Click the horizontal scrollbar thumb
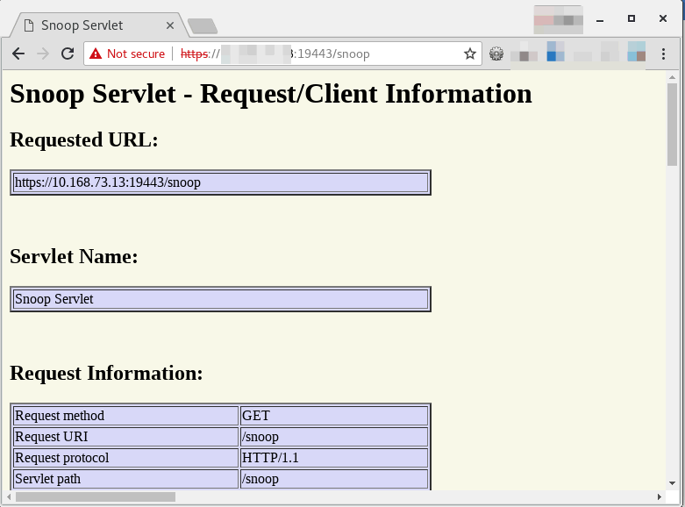The image size is (685, 507). pyautogui.click(x=95, y=496)
